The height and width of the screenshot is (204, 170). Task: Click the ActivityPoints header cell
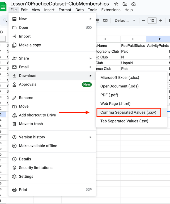(158, 46)
